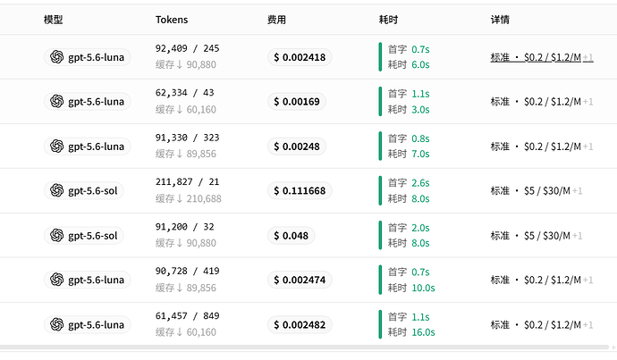This screenshot has height=360, width=617.
Task: Select gpt-5.6-luna model tag costing $0.002474
Action: (x=87, y=280)
